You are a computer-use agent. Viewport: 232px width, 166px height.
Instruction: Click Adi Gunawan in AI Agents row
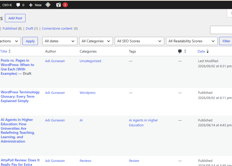point(55,120)
